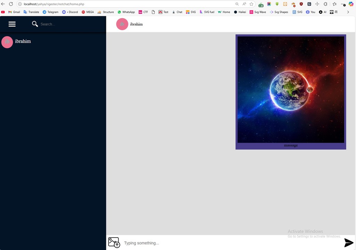356x250 pixels.
Task: Open the browser Settings and more menu
Action: (343, 4)
